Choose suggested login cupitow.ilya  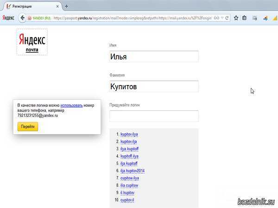tap(130, 178)
